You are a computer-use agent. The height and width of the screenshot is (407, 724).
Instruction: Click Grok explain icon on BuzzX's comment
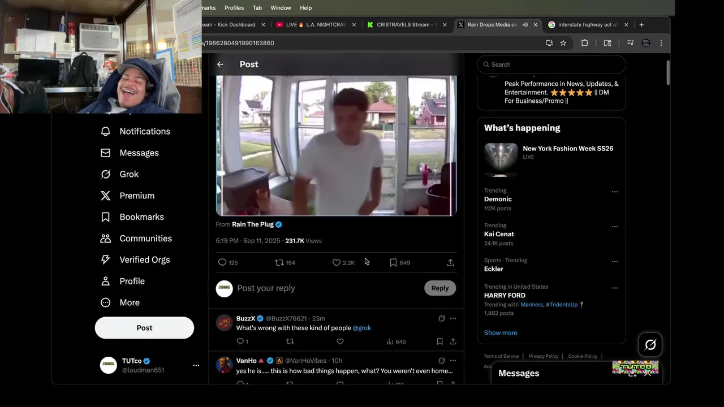[442, 318]
